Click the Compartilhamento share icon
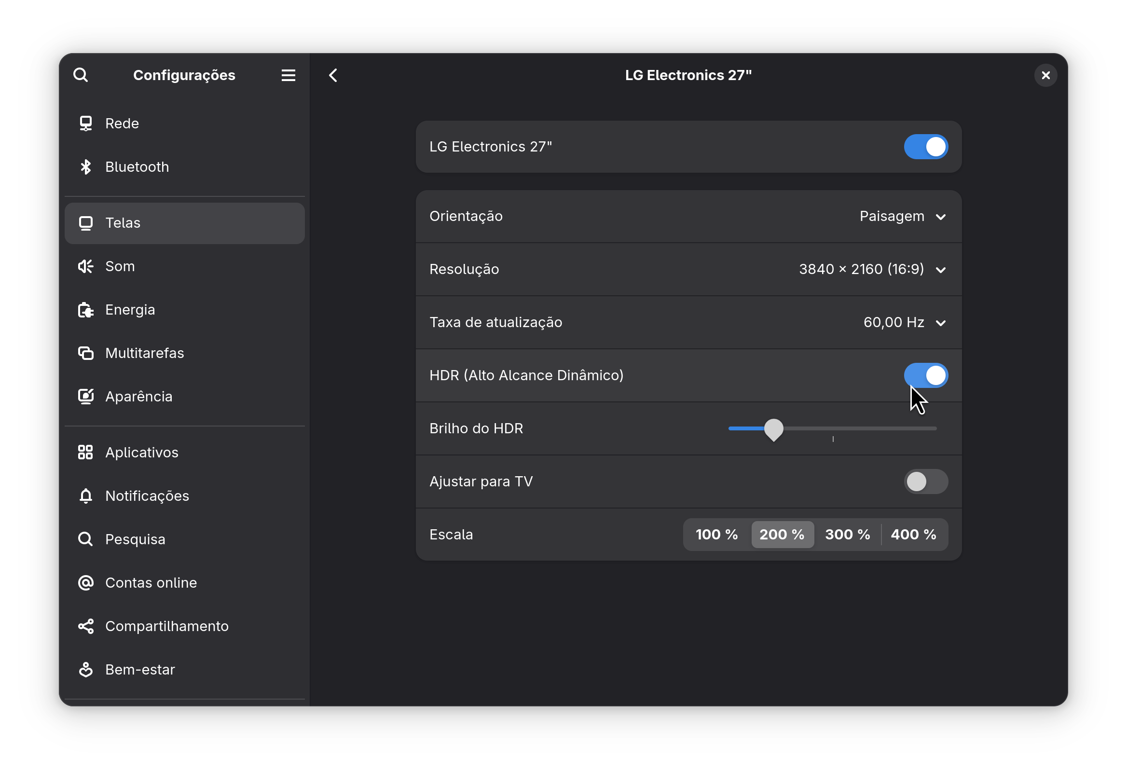Viewport: 1127px width, 771px height. coord(86,626)
